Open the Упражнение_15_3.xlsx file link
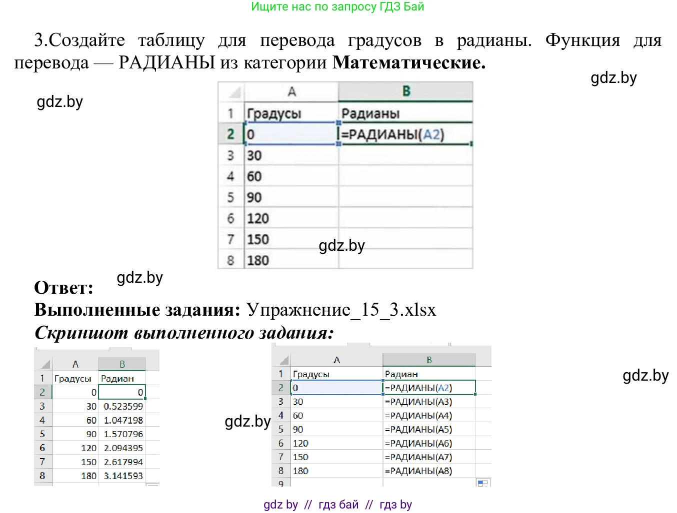Screen dimensions: 677x513 (341, 310)
